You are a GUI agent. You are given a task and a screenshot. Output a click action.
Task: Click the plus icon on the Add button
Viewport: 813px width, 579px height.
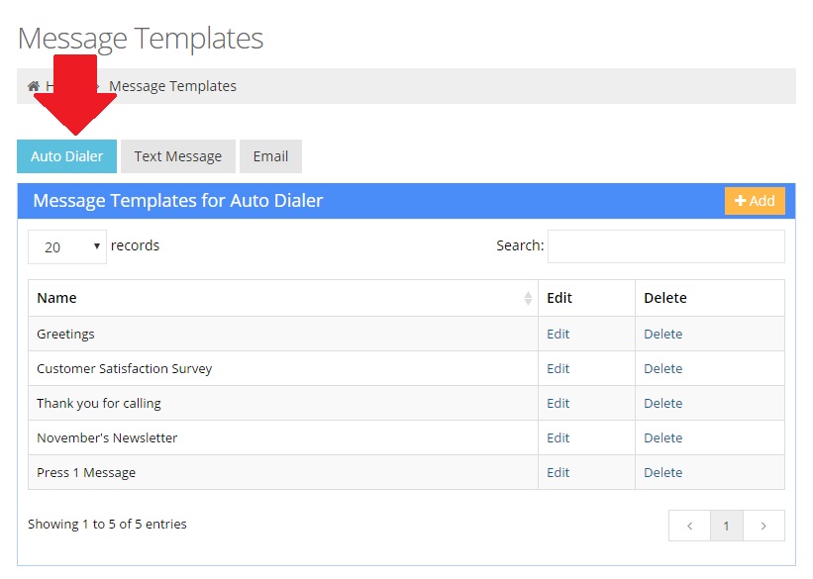[742, 200]
